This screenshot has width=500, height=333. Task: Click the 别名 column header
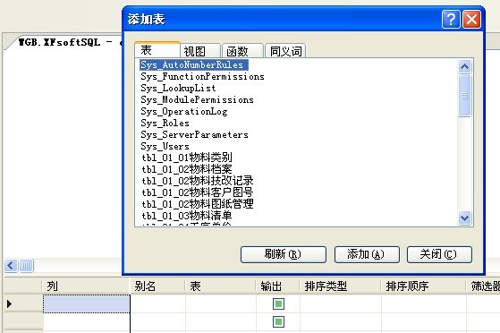157,286
